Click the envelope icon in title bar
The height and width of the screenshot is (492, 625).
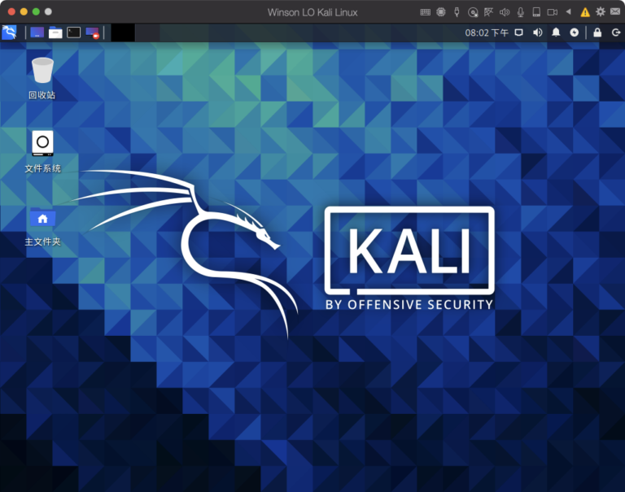tap(615, 11)
